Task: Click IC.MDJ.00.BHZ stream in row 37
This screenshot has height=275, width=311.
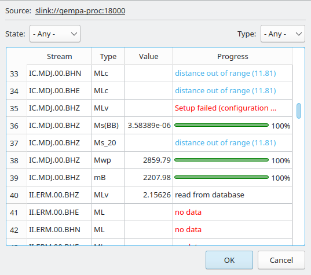Action: [59, 143]
